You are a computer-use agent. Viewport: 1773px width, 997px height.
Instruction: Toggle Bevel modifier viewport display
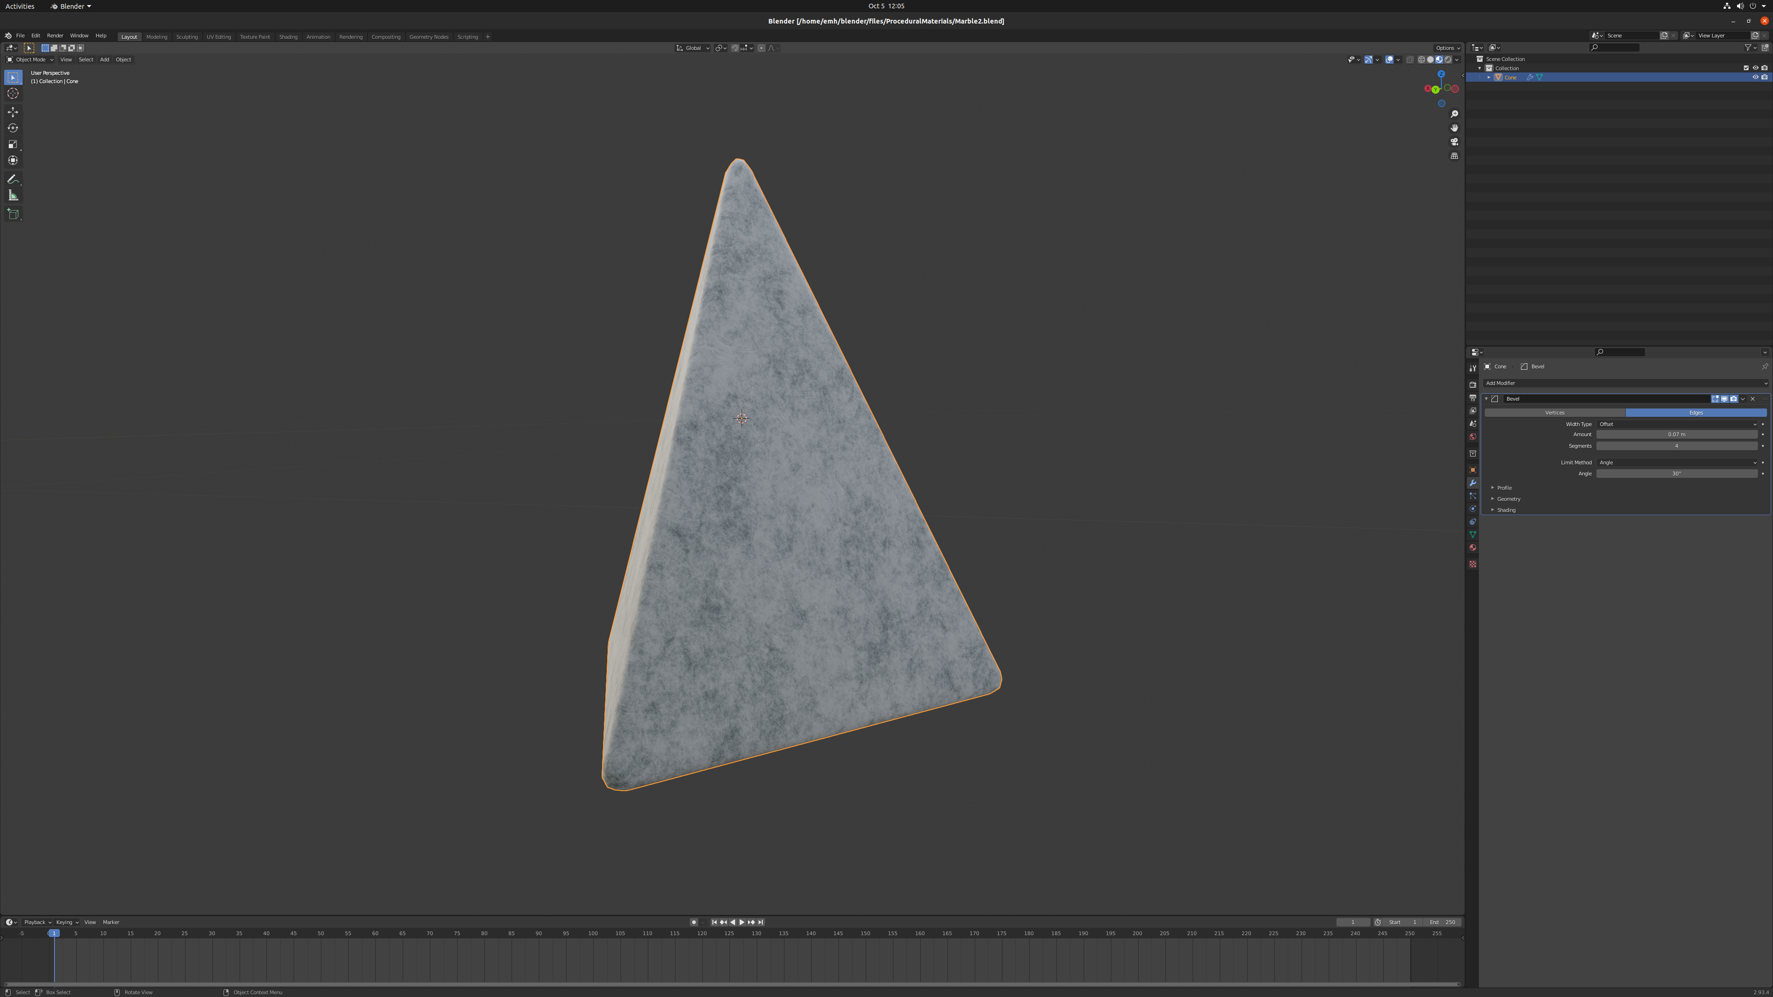(x=1724, y=399)
